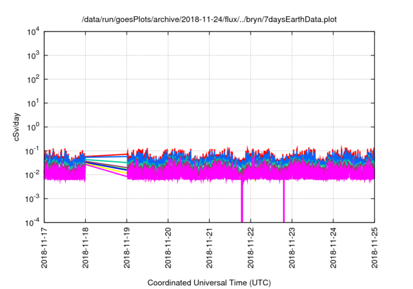Click the plot title file path text

(x=209, y=19)
